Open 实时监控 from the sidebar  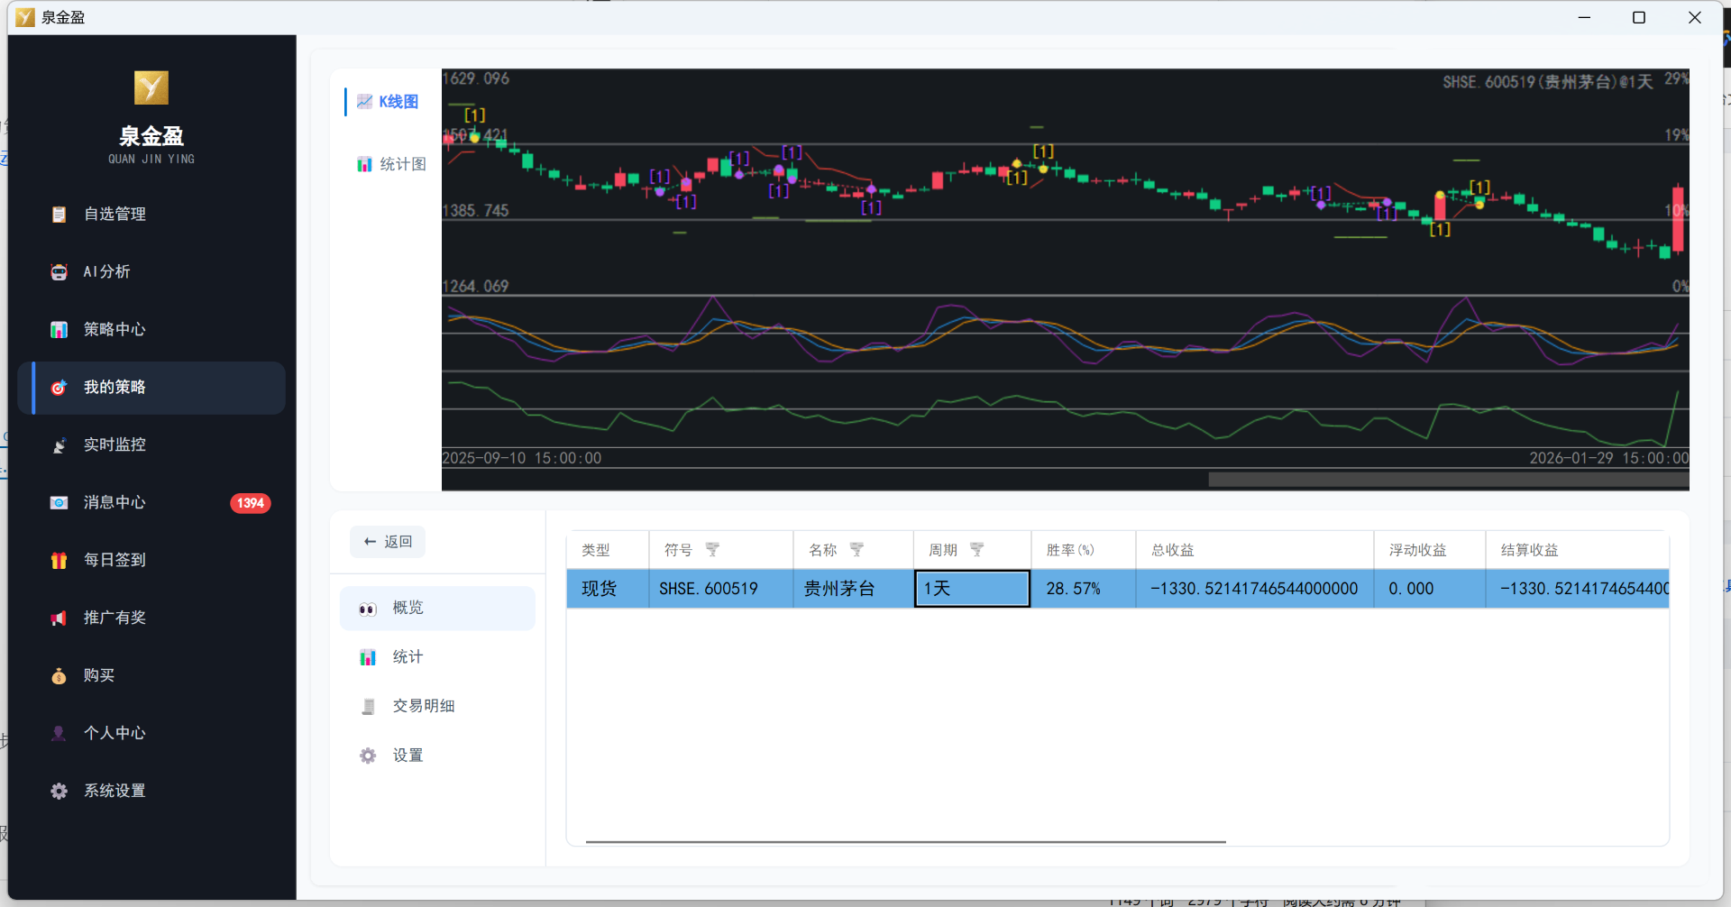pos(114,444)
